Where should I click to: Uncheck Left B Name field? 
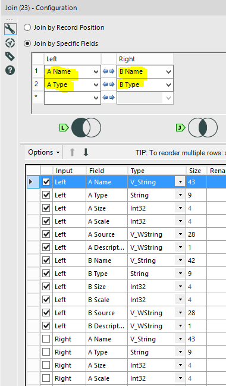(46, 261)
